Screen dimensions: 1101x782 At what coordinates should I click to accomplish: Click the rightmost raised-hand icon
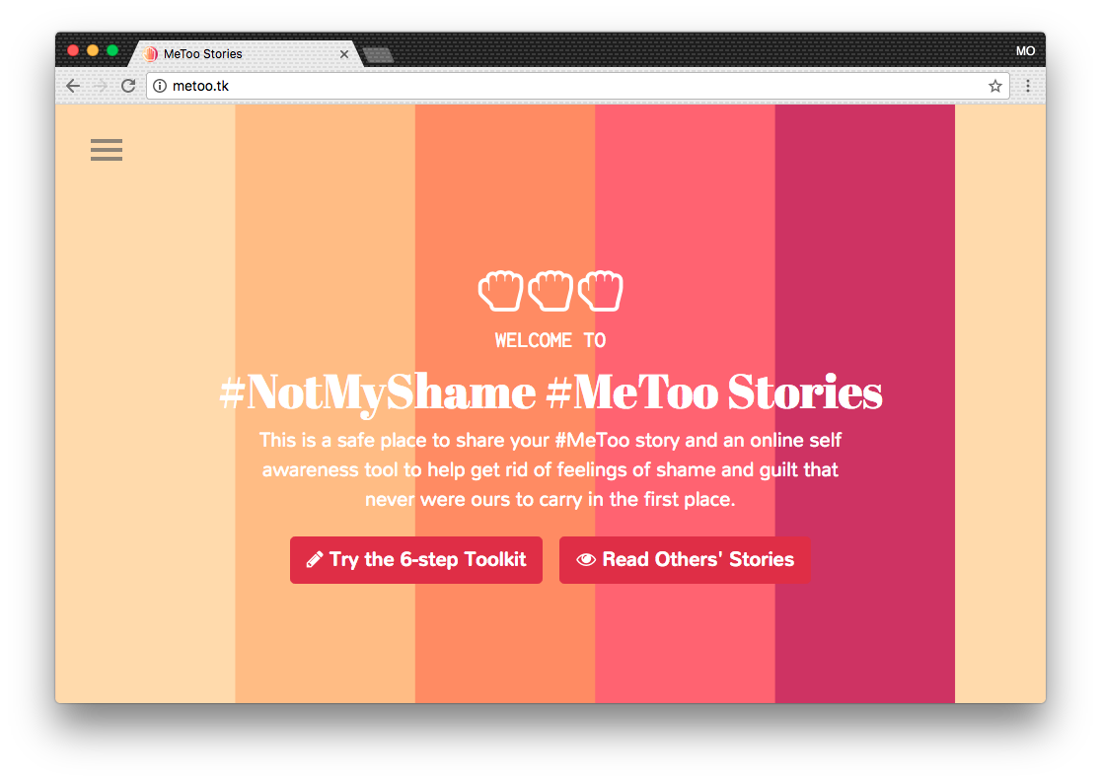(x=601, y=290)
